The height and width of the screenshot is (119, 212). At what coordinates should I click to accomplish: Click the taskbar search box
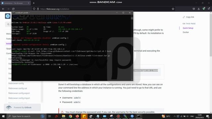tap(26, 116)
